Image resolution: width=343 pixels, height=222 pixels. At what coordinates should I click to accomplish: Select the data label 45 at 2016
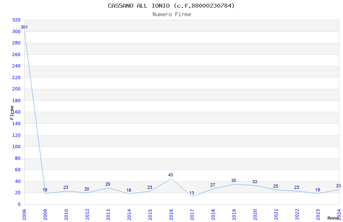tap(171, 175)
